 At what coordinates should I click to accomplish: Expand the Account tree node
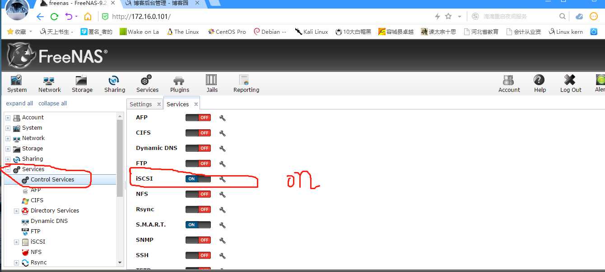coord(8,118)
